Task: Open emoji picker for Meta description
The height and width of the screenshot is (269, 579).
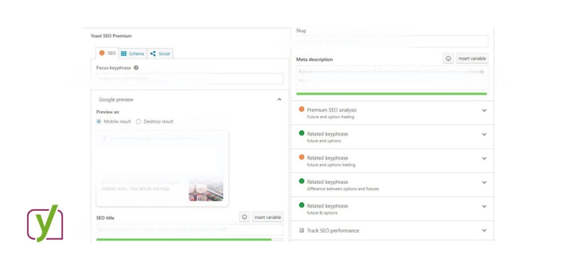Action: coord(448,58)
